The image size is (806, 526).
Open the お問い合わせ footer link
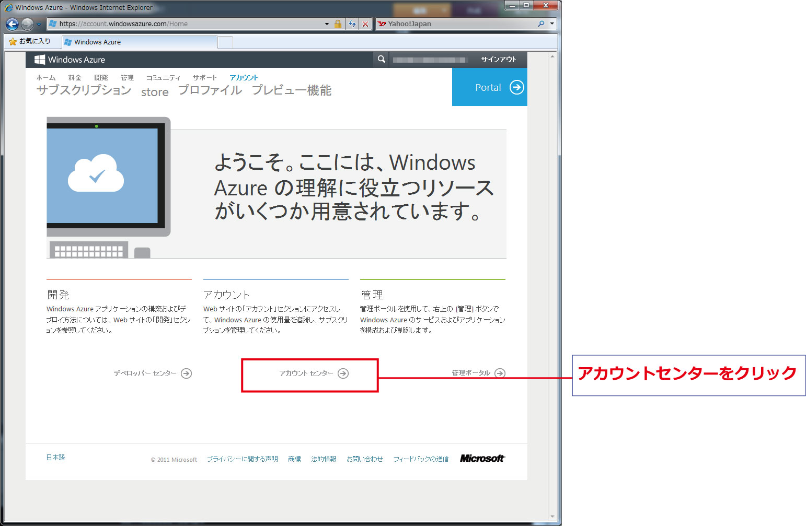[x=365, y=459]
